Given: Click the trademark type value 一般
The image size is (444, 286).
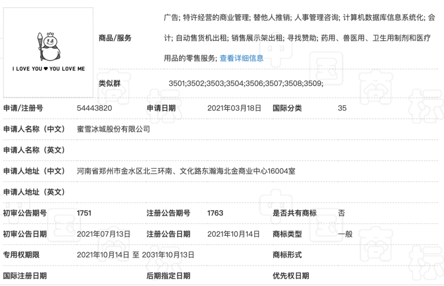Looking at the screenshot, I should click(x=345, y=234).
